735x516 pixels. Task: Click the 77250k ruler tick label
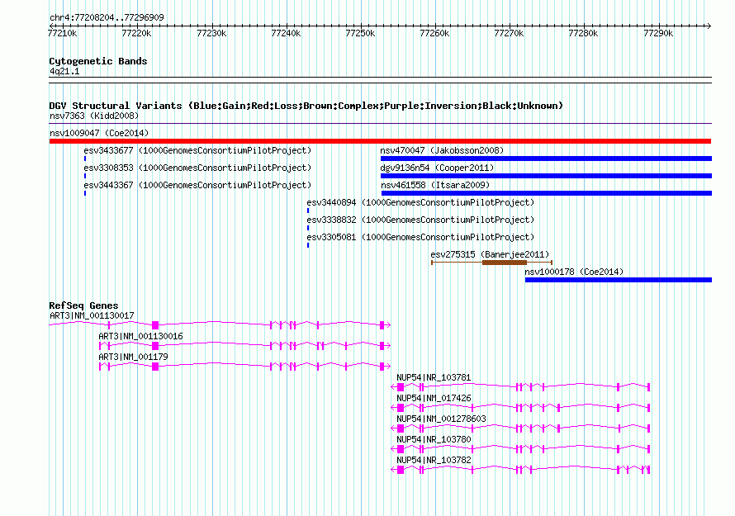point(360,33)
